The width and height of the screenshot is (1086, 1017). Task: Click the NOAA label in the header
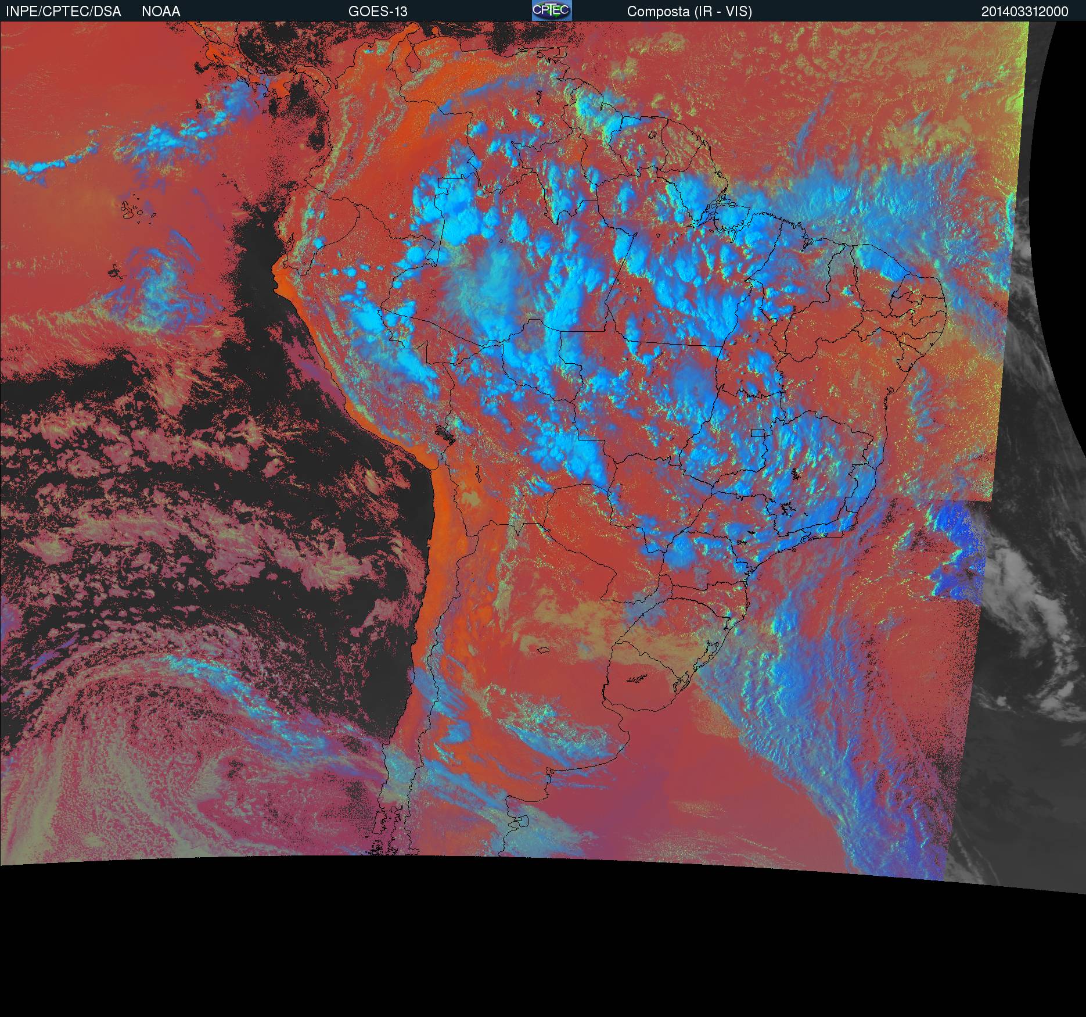(x=161, y=12)
